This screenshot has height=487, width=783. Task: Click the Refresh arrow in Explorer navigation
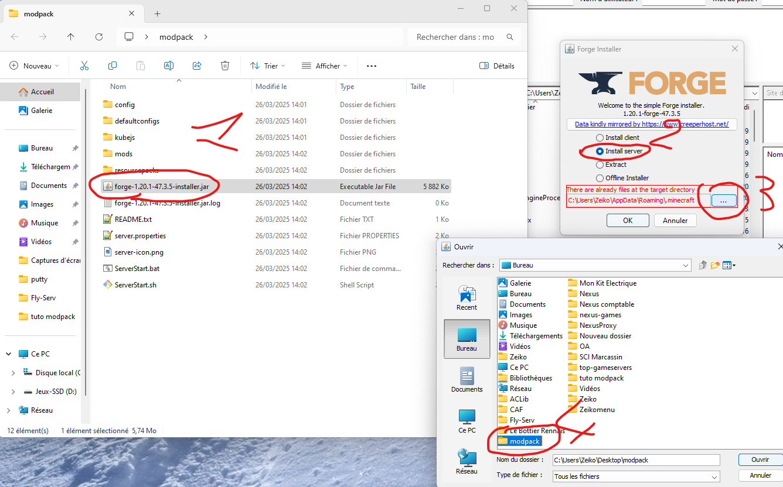(99, 37)
